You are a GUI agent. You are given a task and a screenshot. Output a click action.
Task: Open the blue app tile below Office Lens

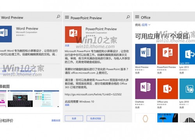[x=168, y=118]
